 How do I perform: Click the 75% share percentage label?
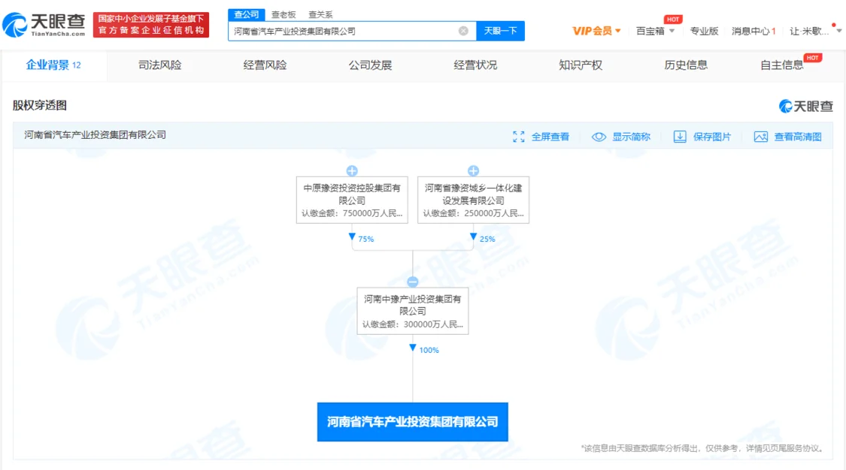tap(365, 239)
